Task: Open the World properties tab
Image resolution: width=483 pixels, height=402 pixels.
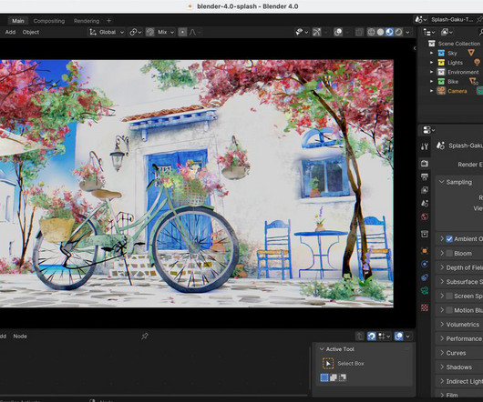Action: pos(425,216)
